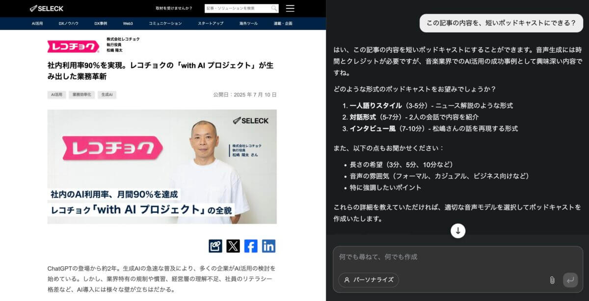This screenshot has width=589, height=301.
Task: Share article on Facebook
Action: point(251,246)
